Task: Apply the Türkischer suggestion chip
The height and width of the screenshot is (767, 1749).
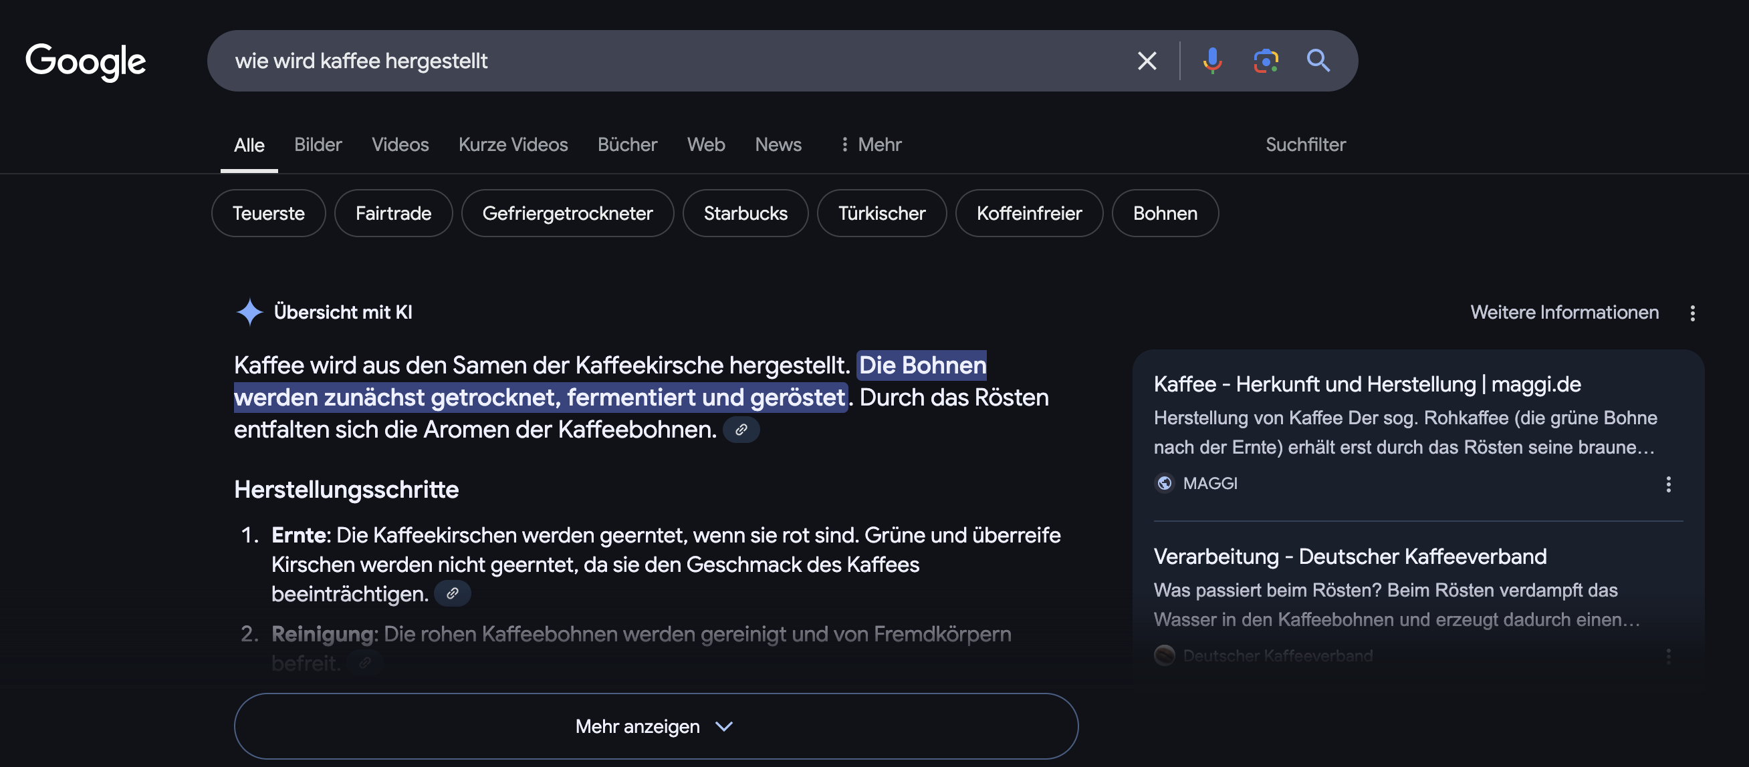Action: [x=882, y=213]
